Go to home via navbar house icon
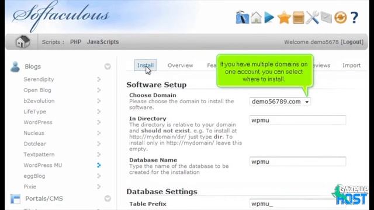This screenshot has width=374, height=210. click(23, 41)
